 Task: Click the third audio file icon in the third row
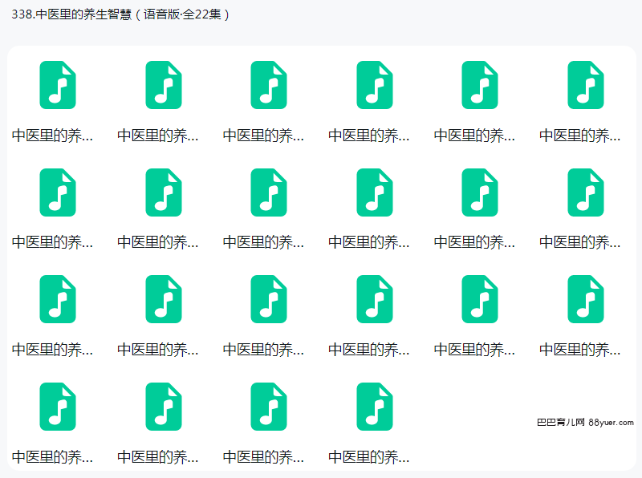click(x=269, y=299)
